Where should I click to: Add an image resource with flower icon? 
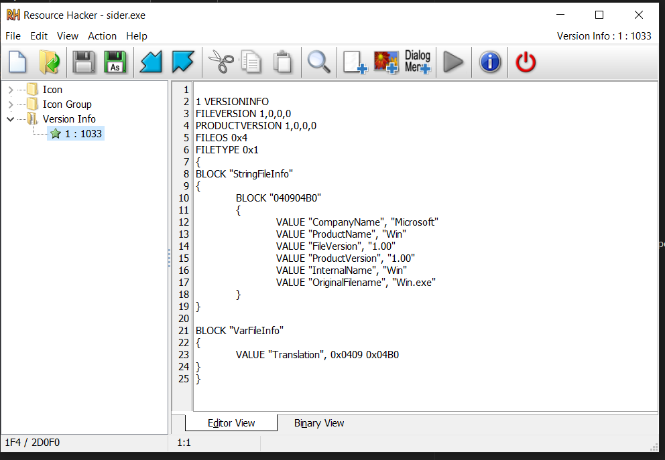[386, 62]
